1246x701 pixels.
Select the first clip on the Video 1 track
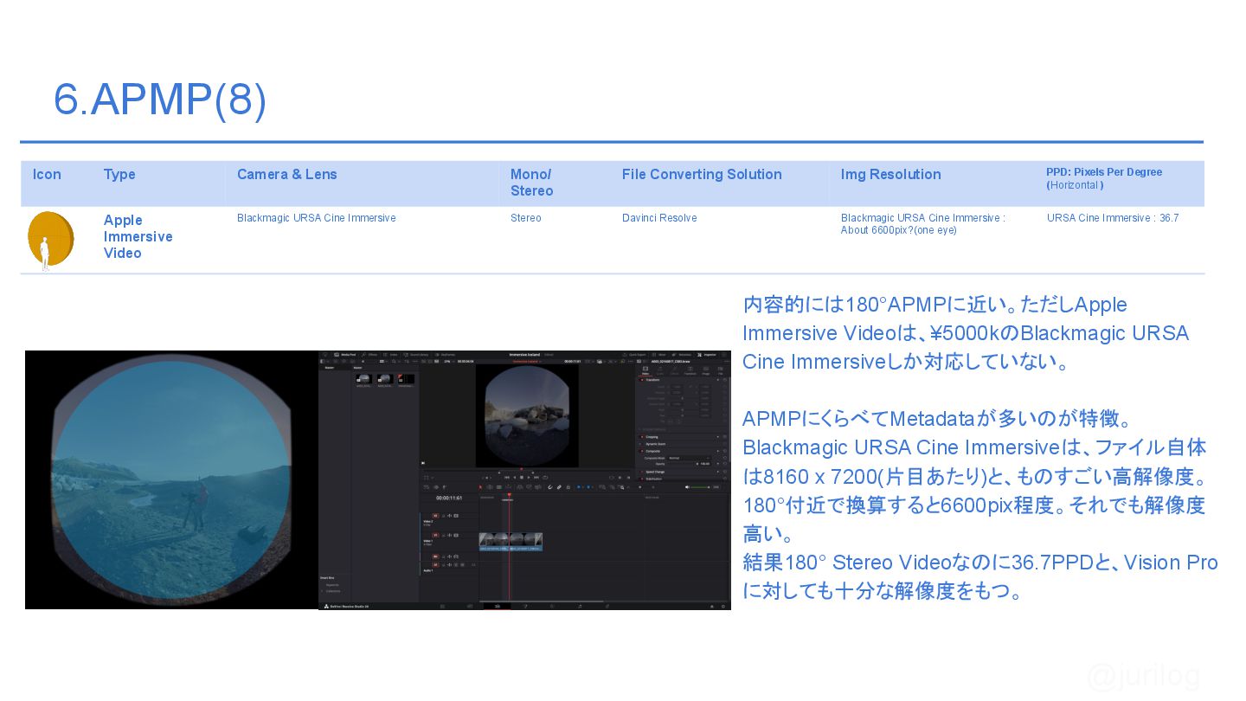click(493, 542)
